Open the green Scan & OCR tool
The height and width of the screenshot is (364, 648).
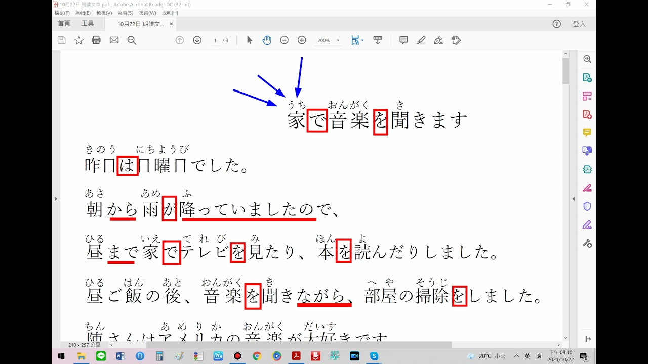tap(587, 169)
